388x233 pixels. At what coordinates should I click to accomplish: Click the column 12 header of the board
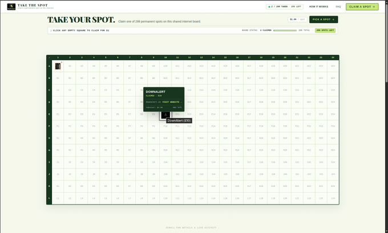pyautogui.click(x=189, y=58)
